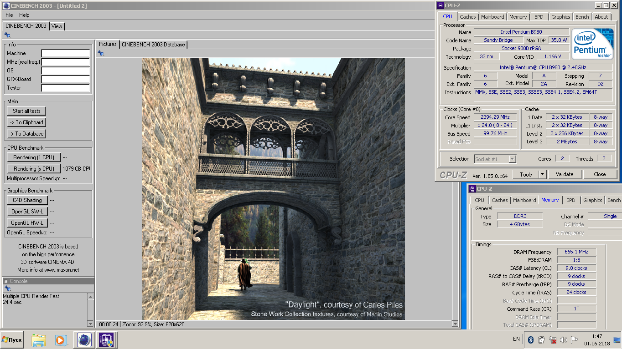Select the CINEBENCH 2003 tab
Viewport: 622px width, 349px height.
point(26,26)
